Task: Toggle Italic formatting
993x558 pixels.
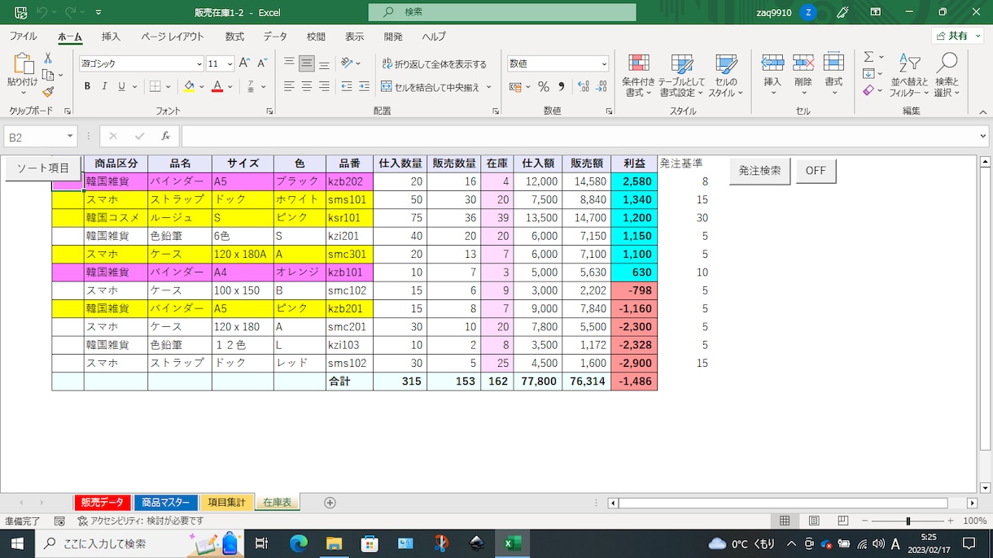Action: (105, 86)
